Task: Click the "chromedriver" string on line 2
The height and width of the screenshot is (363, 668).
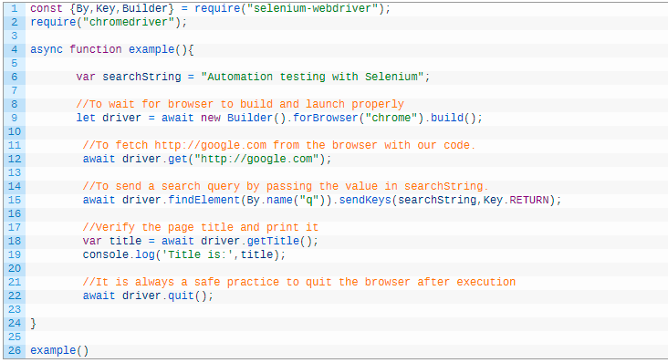Action: [129, 22]
